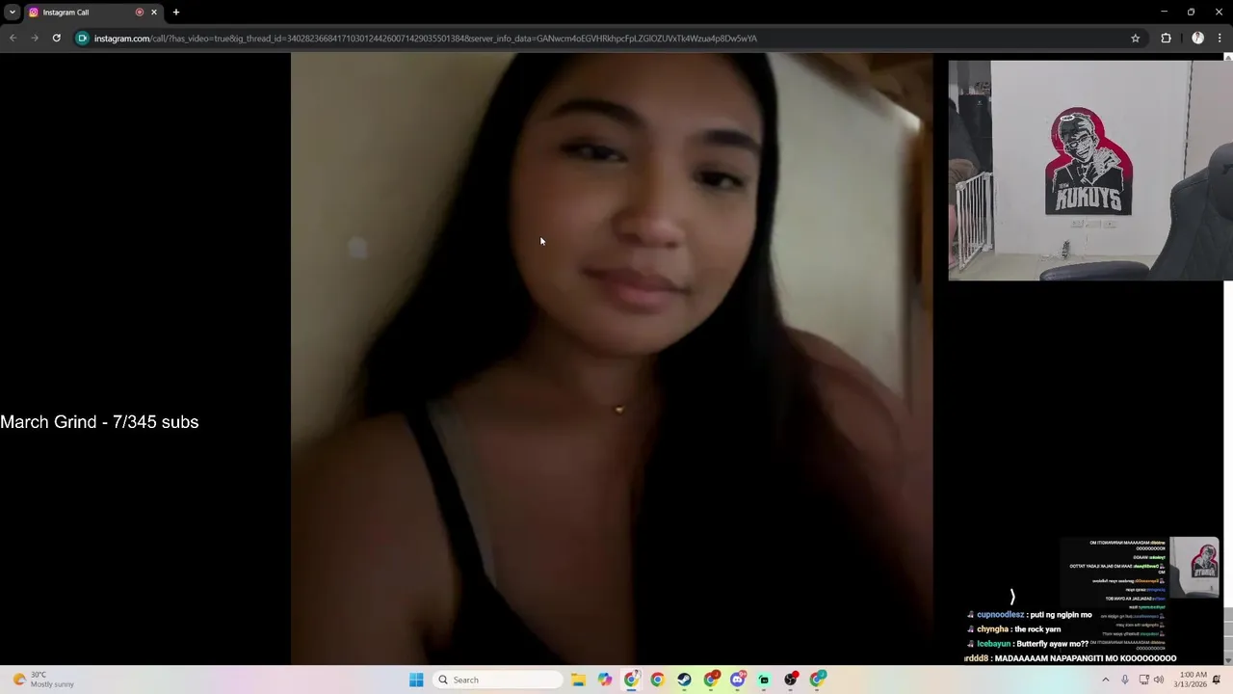Screen dimensions: 1233x694
Task: Open the Chrome taskbar icon without a badge
Action: (x=658, y=680)
